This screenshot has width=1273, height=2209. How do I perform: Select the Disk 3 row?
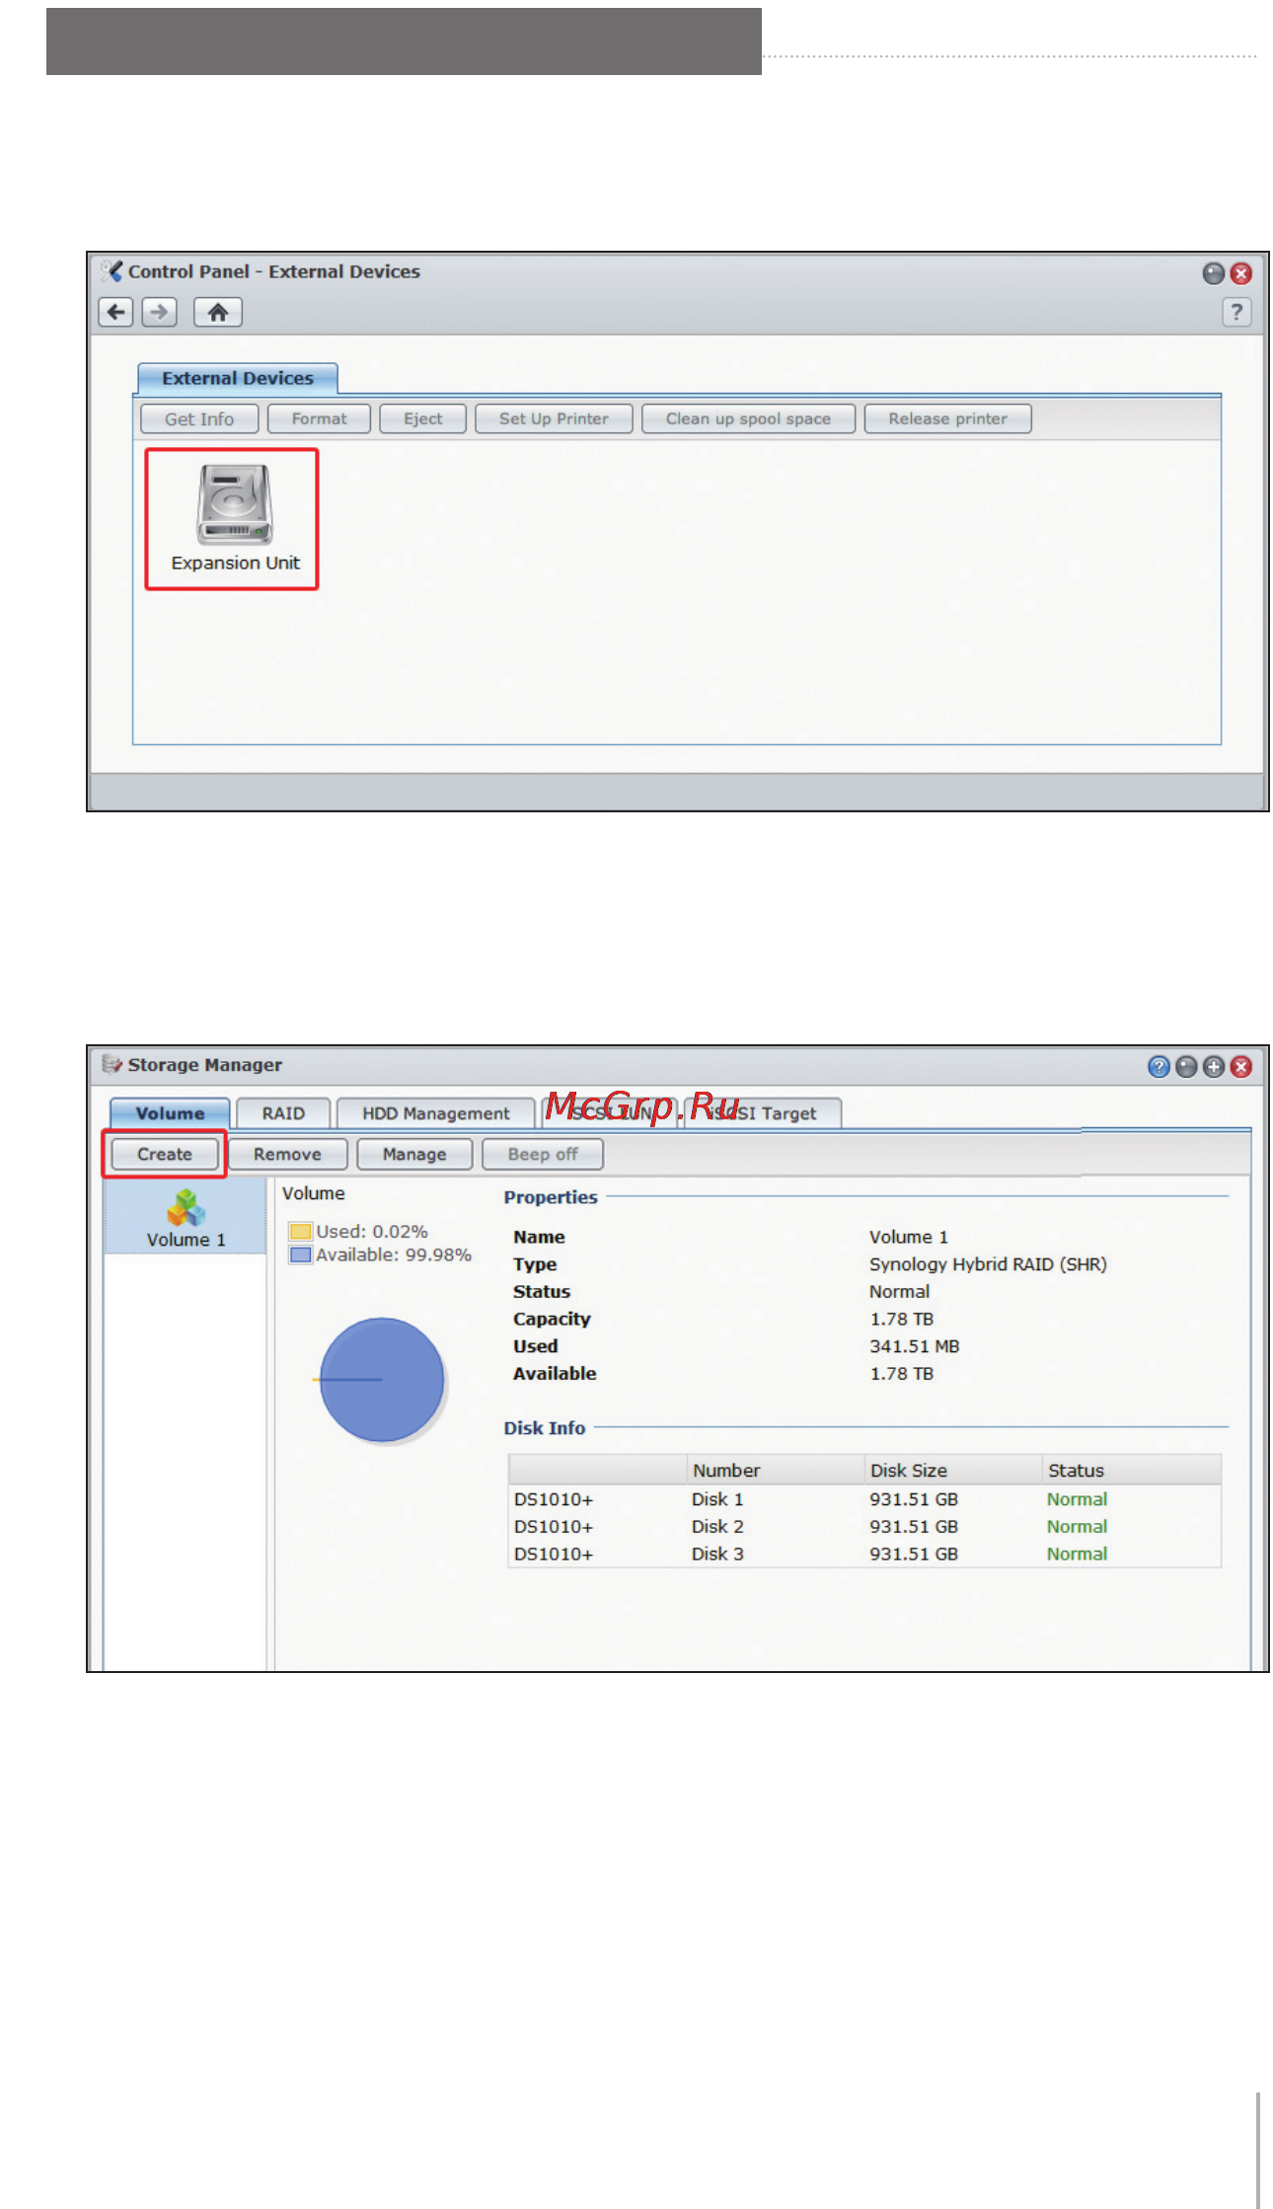pyautogui.click(x=864, y=1554)
